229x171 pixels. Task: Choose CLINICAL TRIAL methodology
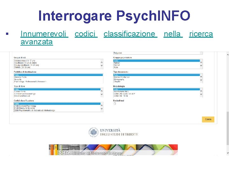click(156, 96)
